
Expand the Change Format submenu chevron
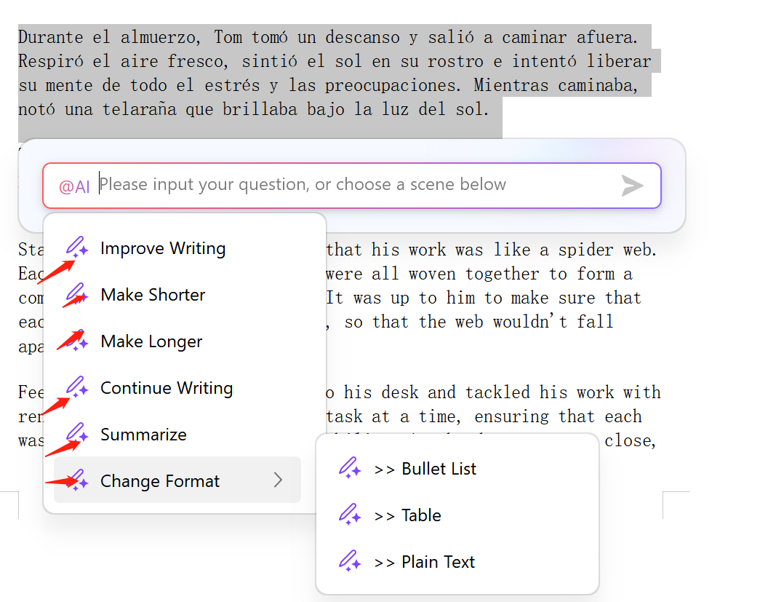pyautogui.click(x=278, y=480)
